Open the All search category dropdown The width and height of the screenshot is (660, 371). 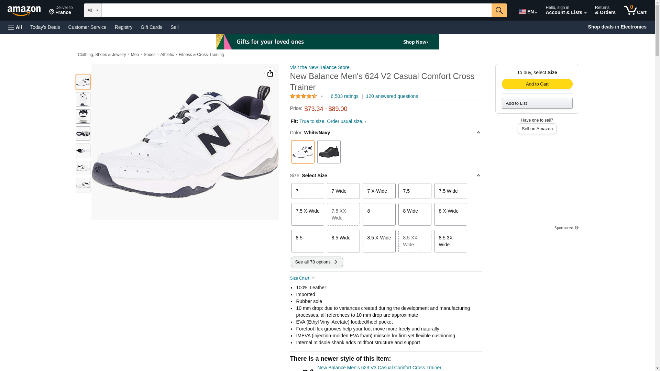coord(92,10)
